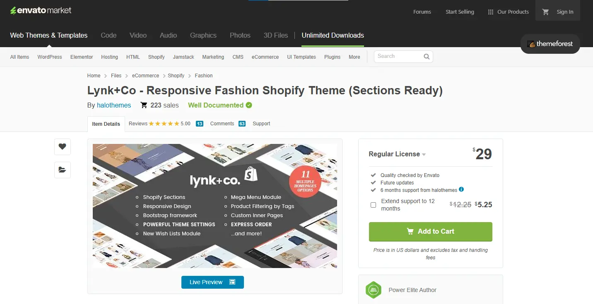Click the ThemeForest badge
The width and height of the screenshot is (593, 304).
[x=550, y=44]
